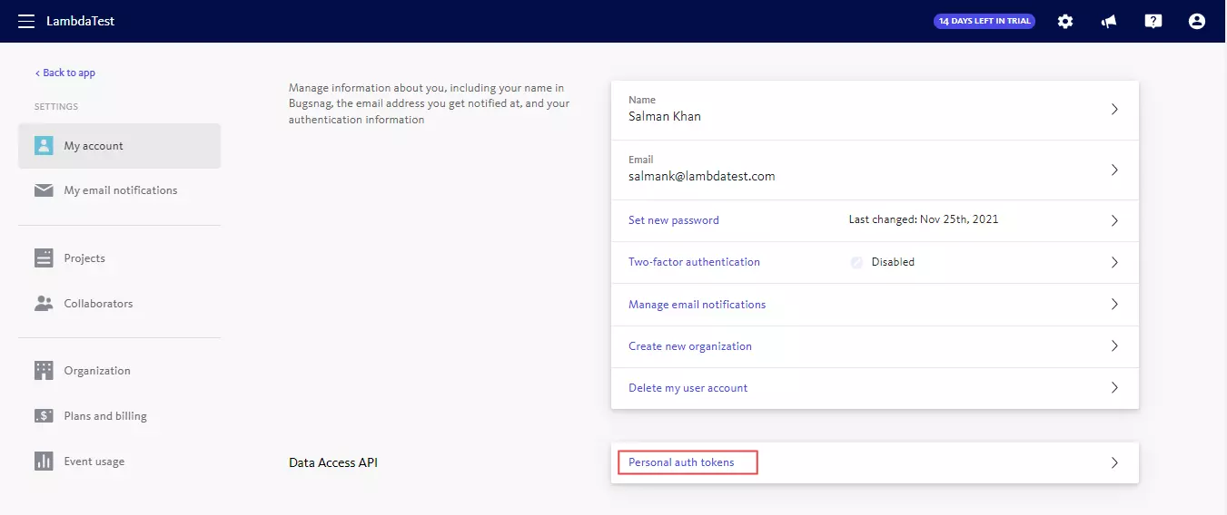Open the announcements megaphone icon

pos(1109,21)
